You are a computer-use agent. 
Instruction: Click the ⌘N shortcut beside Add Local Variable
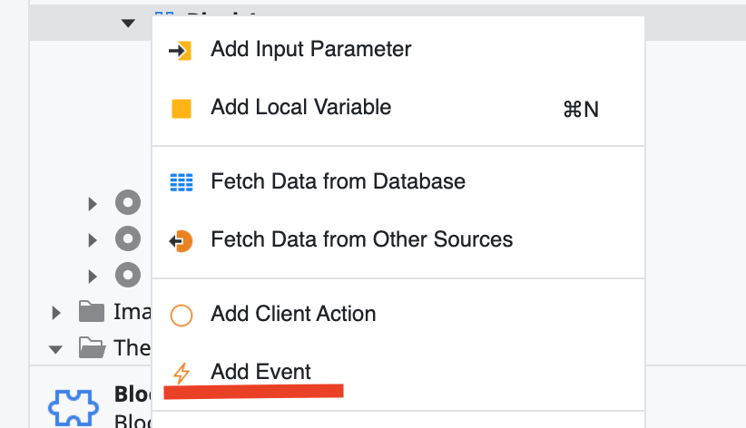[581, 110]
